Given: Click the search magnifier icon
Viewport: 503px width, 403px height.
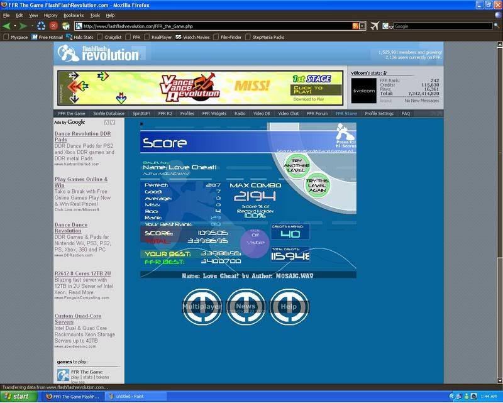Looking at the screenshot, I should pos(497,26).
